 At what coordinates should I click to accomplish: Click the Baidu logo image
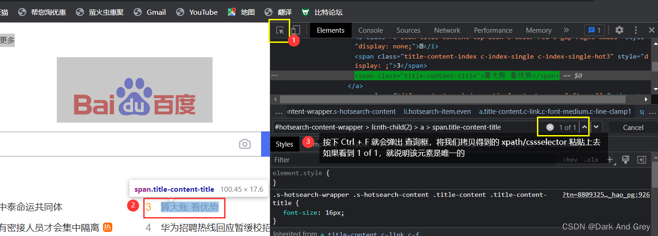tap(134, 90)
